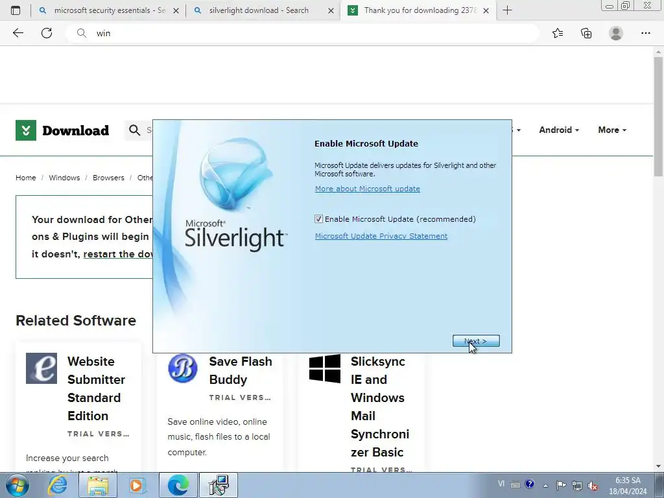Launch Internet Explorer from the taskbar
The image size is (664, 498).
tap(57, 485)
